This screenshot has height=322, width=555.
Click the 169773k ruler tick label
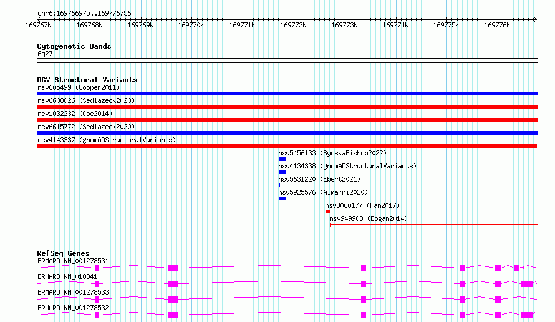click(344, 25)
